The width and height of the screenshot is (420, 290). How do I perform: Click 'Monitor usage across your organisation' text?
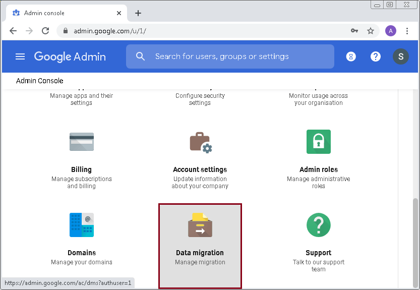point(319,99)
